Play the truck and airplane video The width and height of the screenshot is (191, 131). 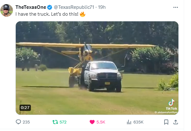(x=97, y=68)
